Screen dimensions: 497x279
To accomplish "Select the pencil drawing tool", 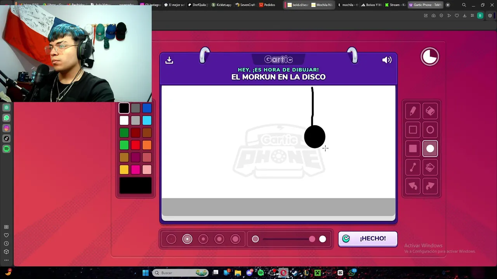I will point(413,111).
